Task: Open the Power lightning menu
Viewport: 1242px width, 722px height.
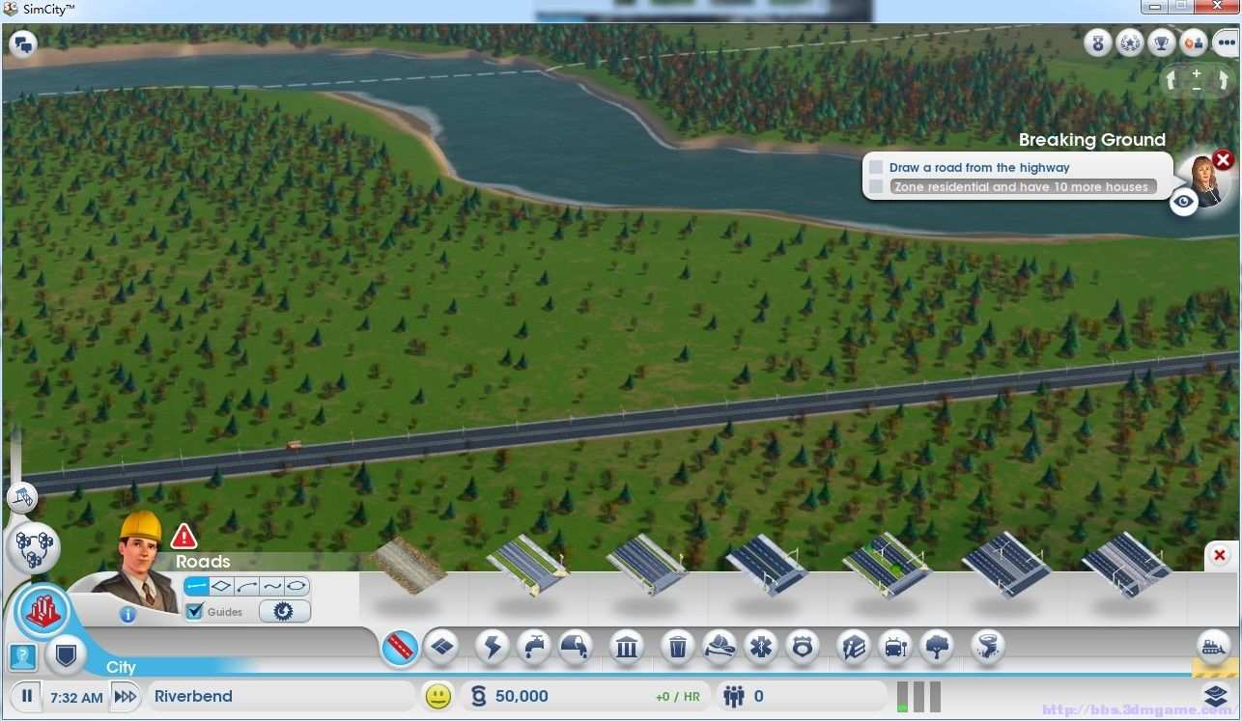Action: 493,647
